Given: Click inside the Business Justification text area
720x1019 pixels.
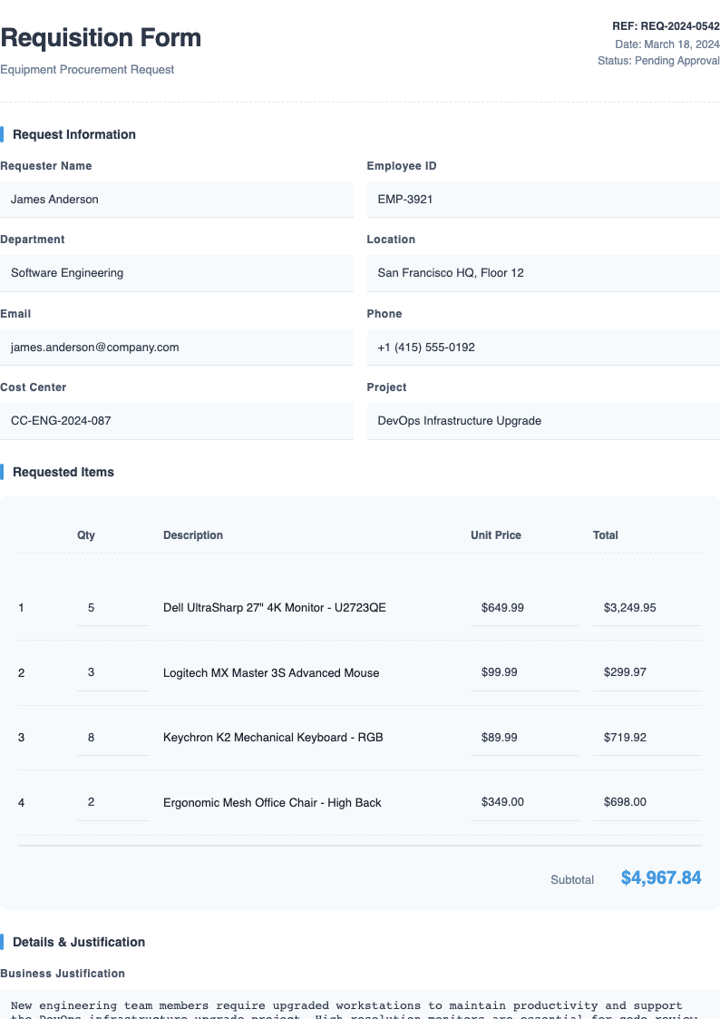Looking at the screenshot, I should click(x=360, y=1007).
